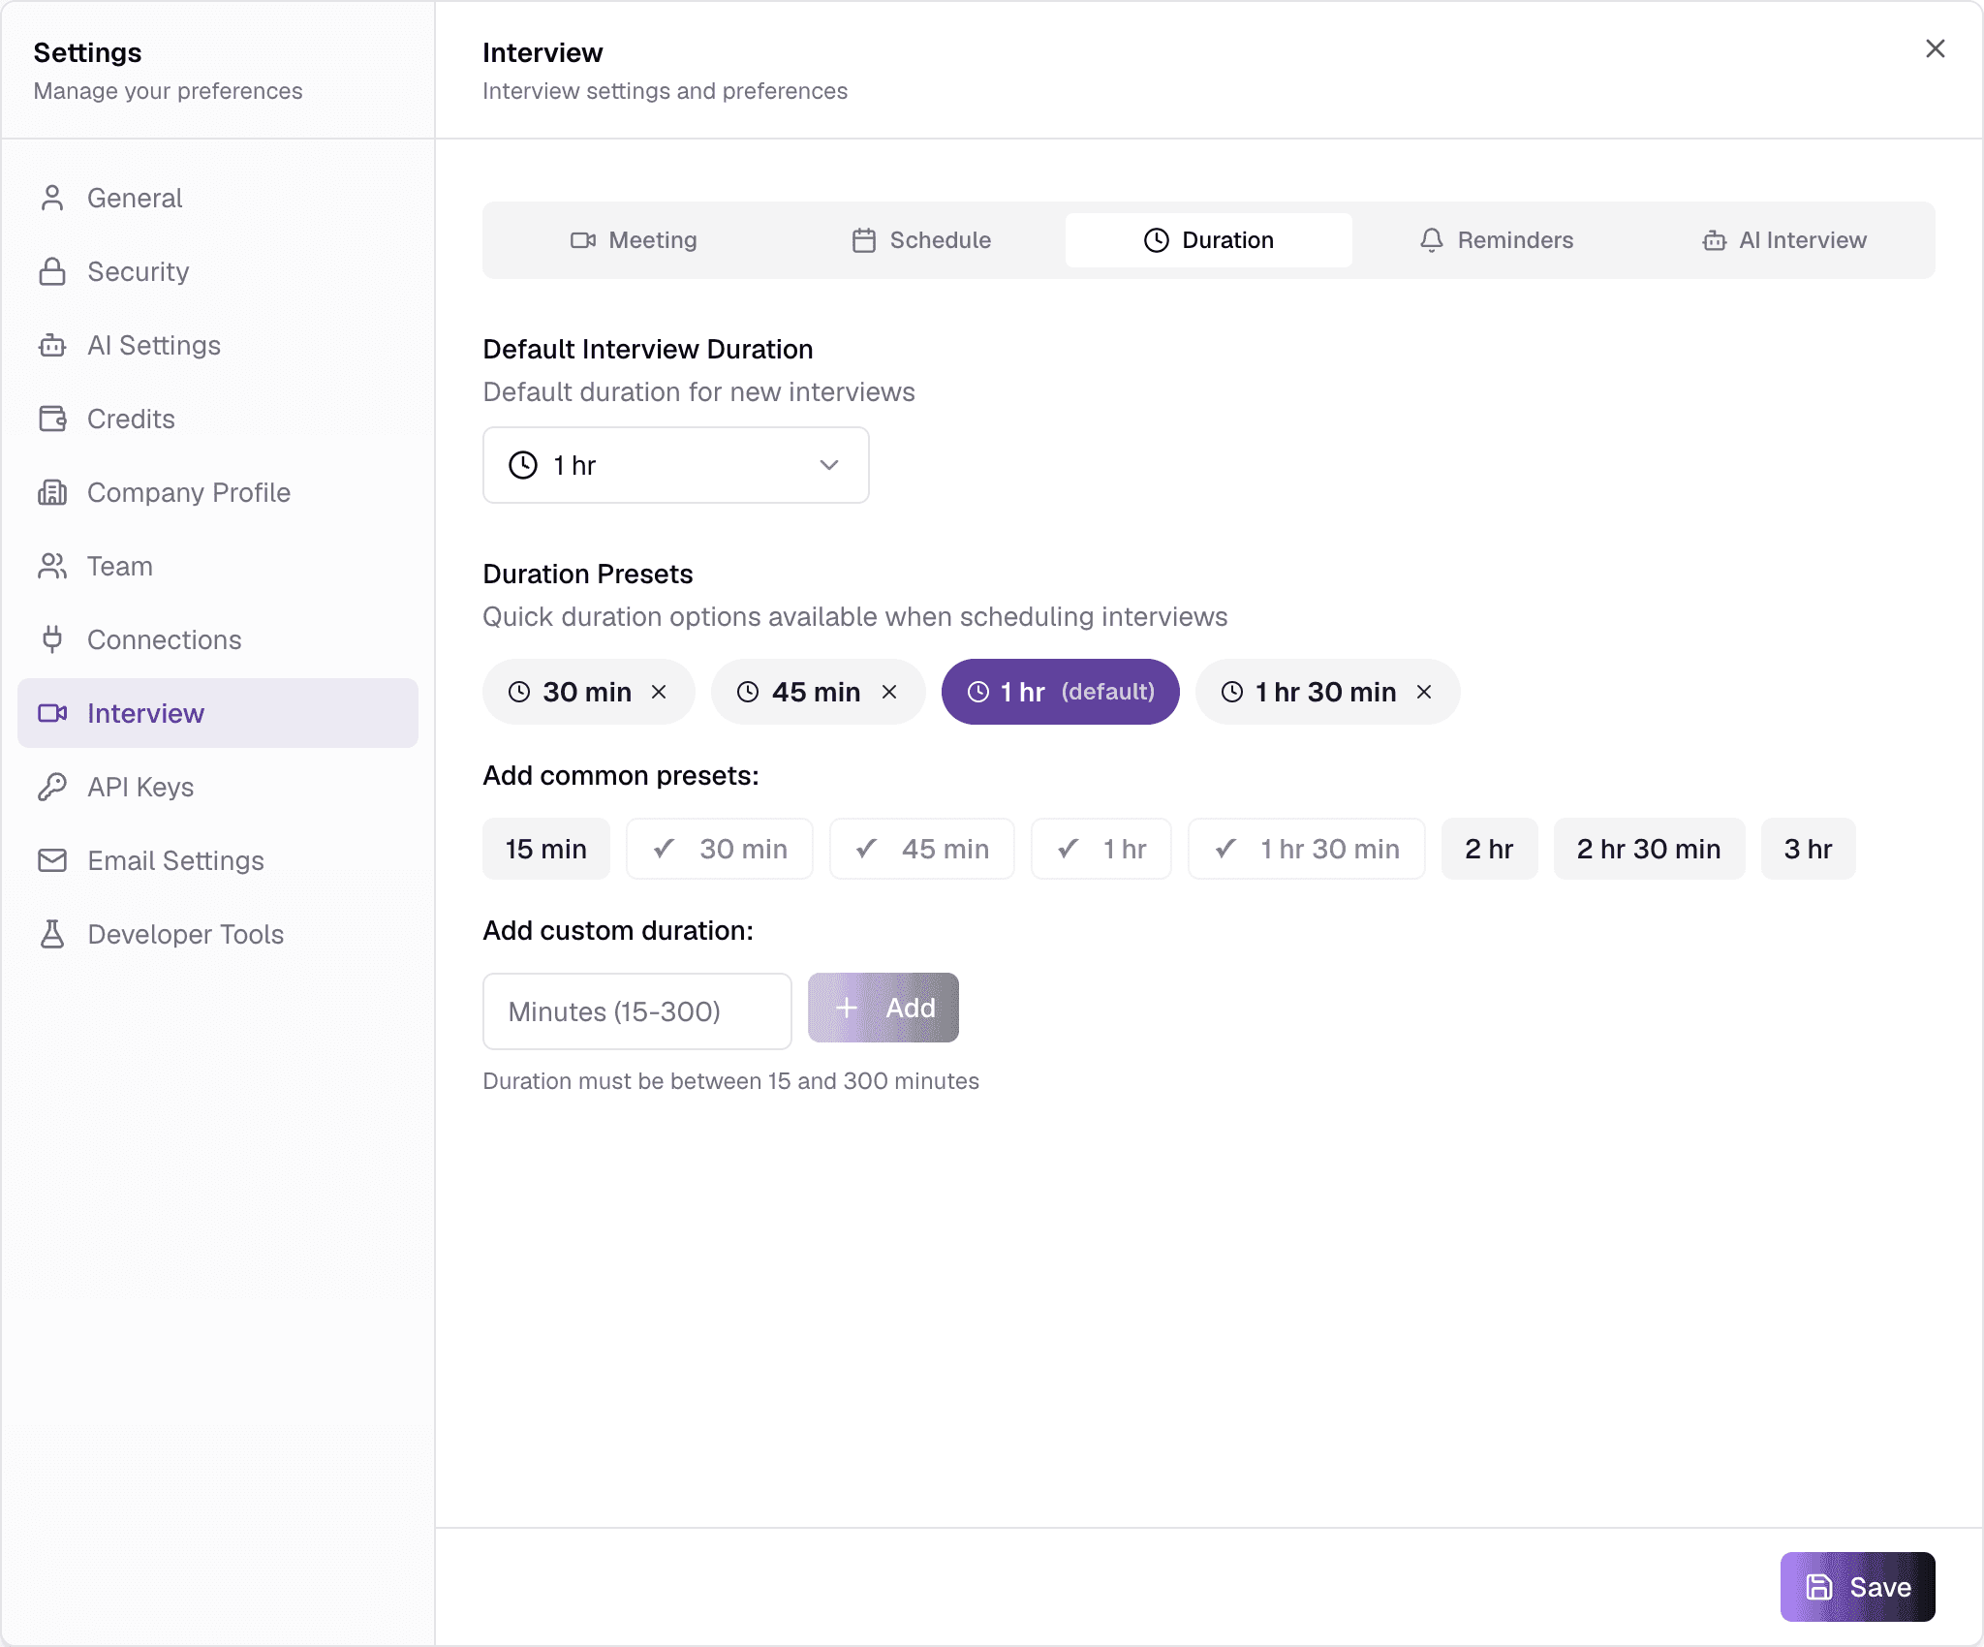Click the Email Settings envelope icon
The image size is (1984, 1647).
52,860
